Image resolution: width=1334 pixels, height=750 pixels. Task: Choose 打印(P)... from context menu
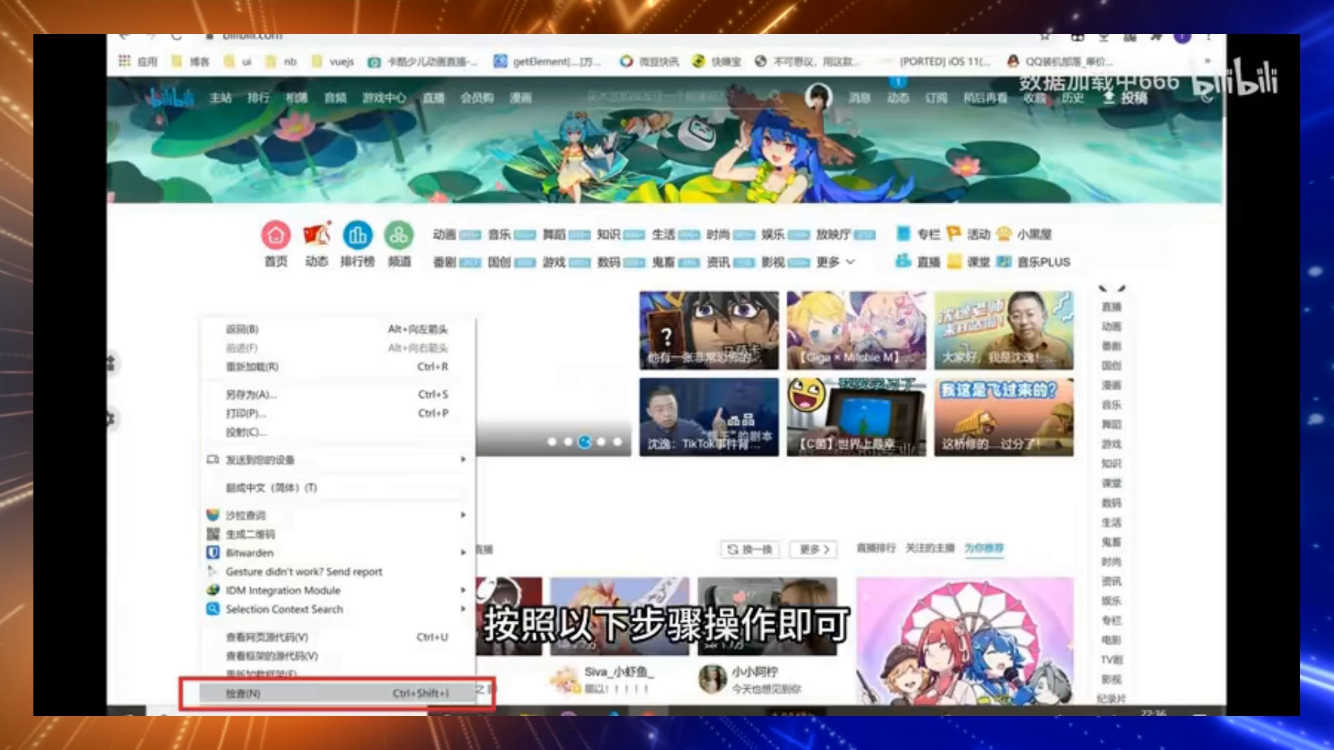click(338, 413)
